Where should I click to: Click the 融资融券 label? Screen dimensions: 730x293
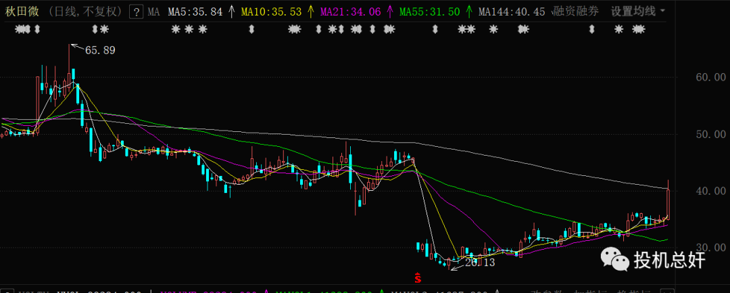click(x=575, y=12)
